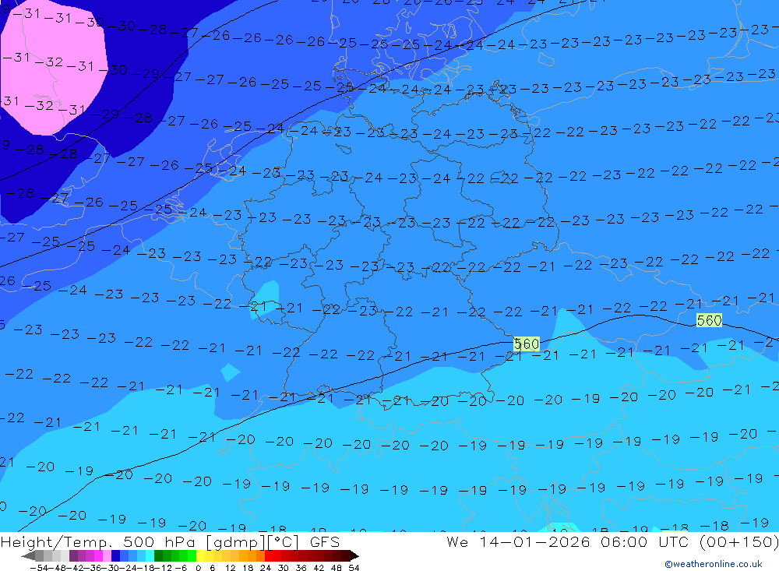Click the bright yellow swatch in the color scale

201,556
